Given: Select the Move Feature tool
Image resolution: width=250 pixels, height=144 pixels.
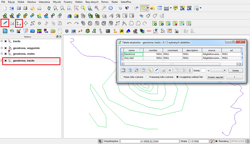Looking at the screenshot, I should coord(26,23).
